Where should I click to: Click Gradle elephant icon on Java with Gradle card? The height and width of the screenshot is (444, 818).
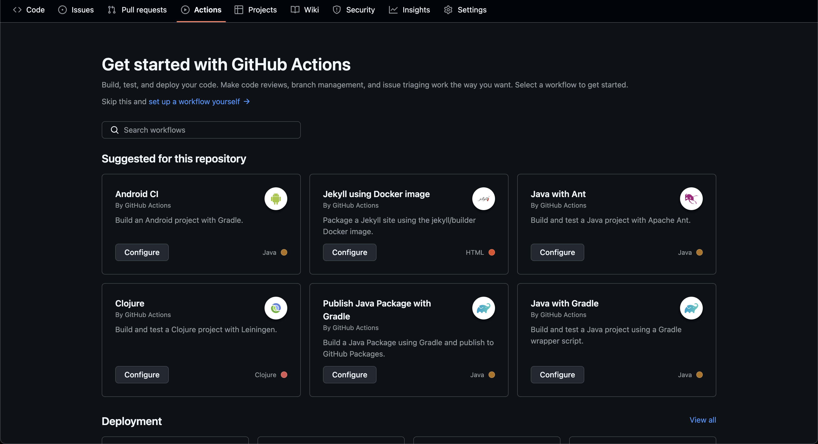[691, 308]
